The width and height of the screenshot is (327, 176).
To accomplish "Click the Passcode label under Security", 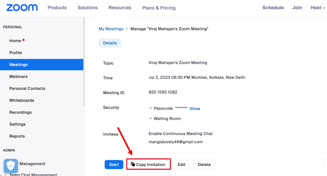I will click(x=163, y=108).
